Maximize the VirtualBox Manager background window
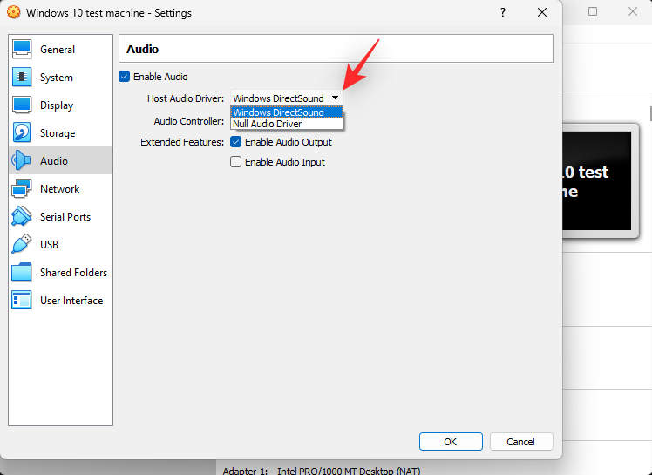Viewport: 652px width, 475px height. [593, 11]
